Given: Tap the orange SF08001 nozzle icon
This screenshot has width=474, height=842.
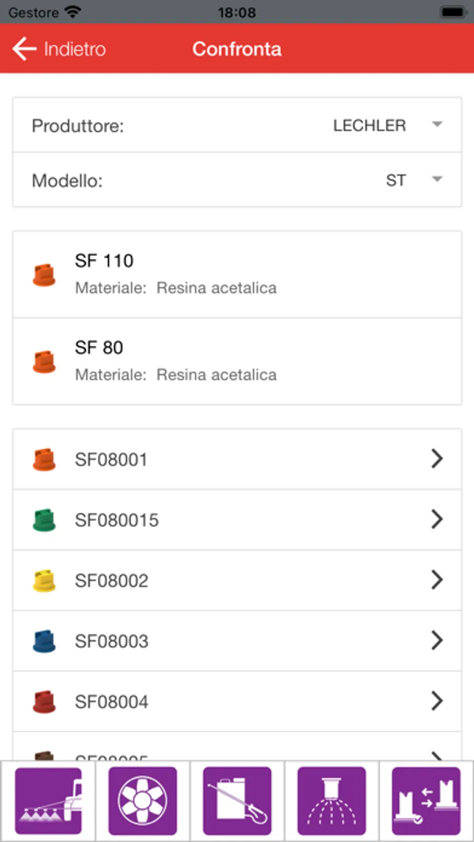Looking at the screenshot, I should [x=44, y=459].
